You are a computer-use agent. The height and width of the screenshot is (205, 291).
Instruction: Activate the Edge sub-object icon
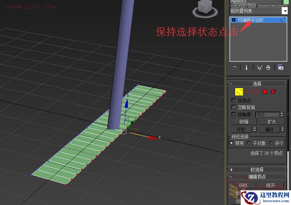tap(248, 92)
